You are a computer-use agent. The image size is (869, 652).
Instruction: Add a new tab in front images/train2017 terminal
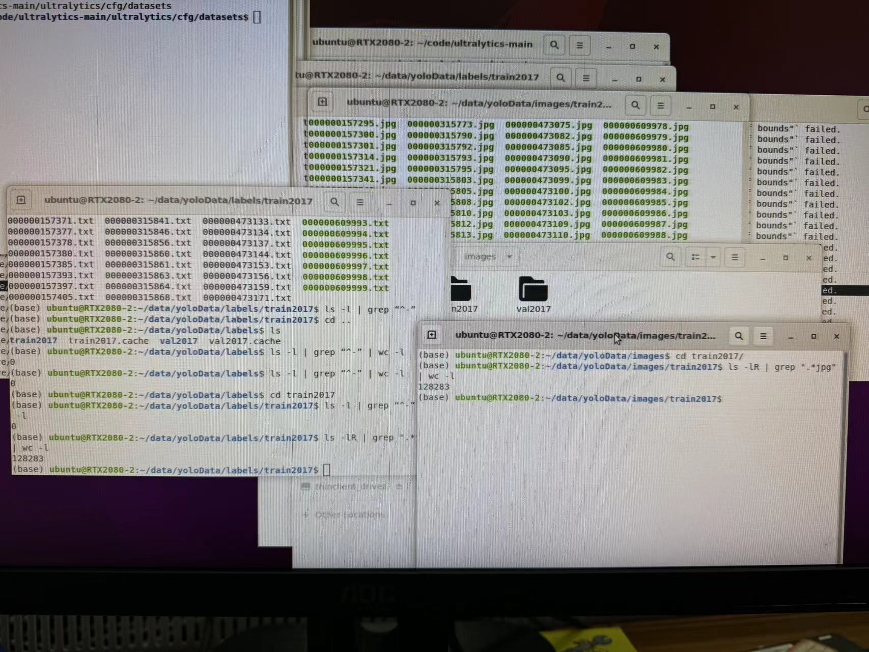point(432,335)
